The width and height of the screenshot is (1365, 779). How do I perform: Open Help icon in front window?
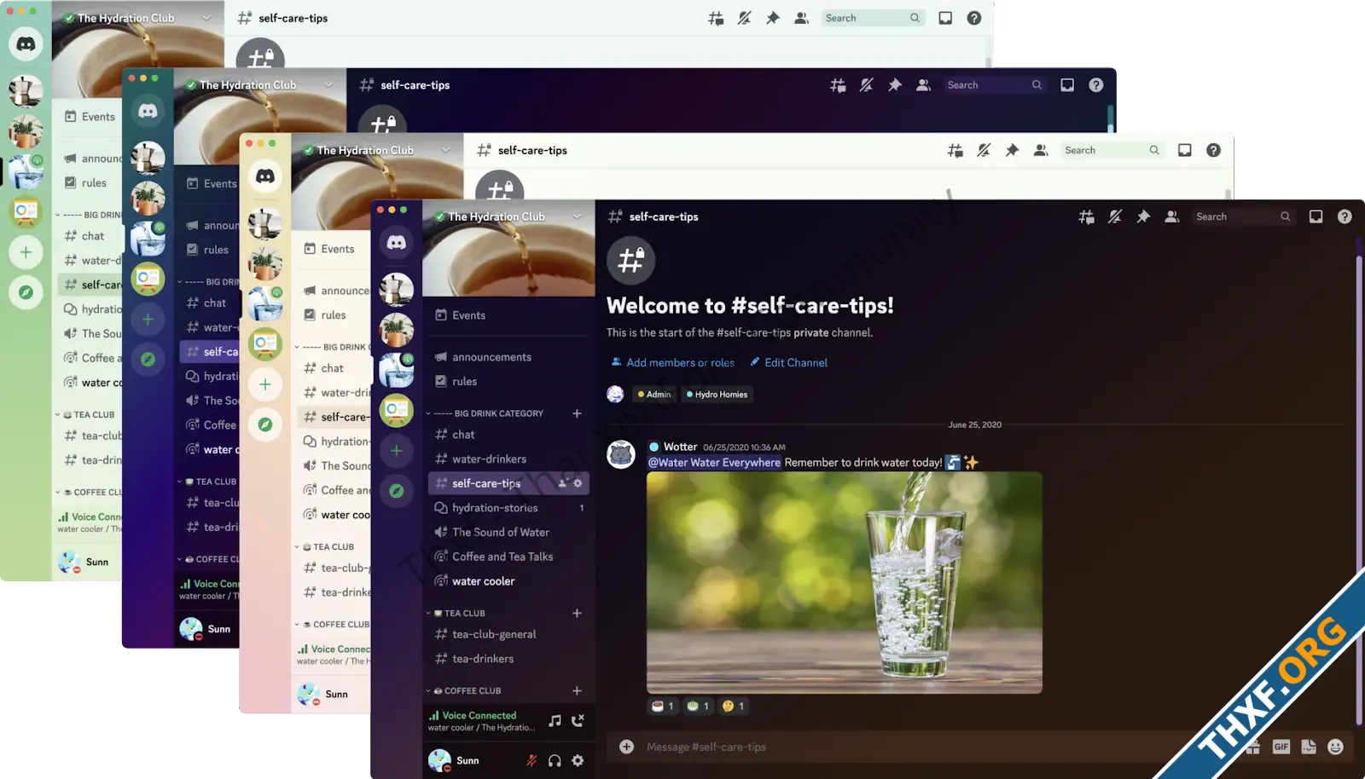(x=1345, y=216)
